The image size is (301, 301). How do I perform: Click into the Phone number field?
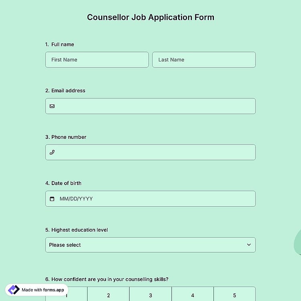click(150, 152)
